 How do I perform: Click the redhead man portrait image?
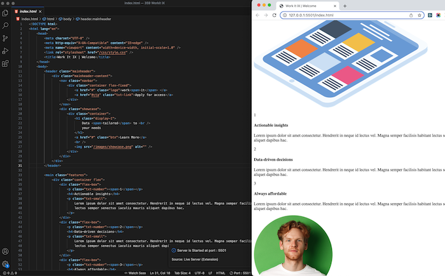293,246
